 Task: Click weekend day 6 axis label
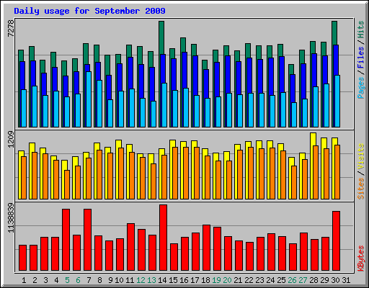[78, 280]
